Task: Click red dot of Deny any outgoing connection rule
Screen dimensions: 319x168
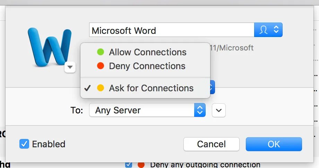Action: (x=141, y=165)
